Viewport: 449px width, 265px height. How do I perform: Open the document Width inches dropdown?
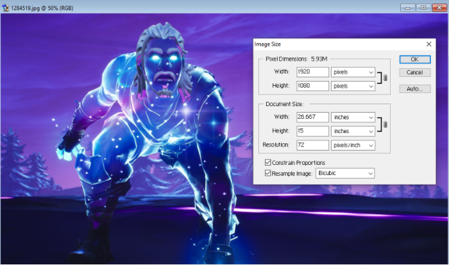point(352,117)
